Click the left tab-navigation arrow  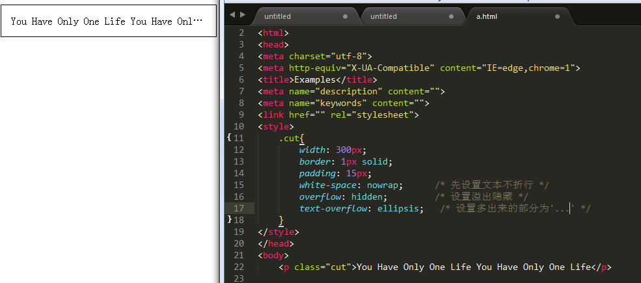(232, 15)
